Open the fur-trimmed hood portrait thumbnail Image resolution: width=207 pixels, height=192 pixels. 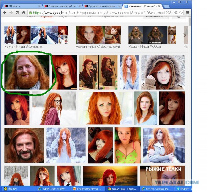(163, 72)
